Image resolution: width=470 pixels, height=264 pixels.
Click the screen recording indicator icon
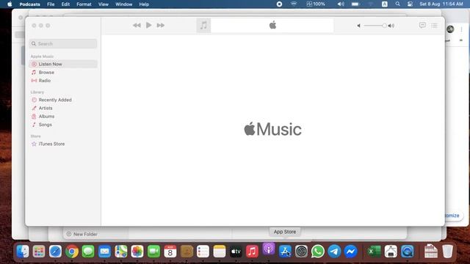(279, 4)
